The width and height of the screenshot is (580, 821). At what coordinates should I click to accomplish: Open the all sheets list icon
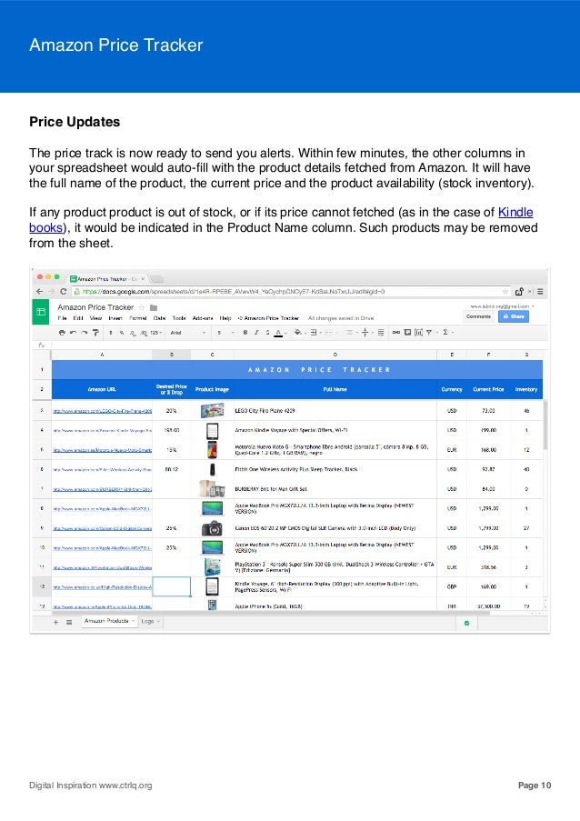69,622
